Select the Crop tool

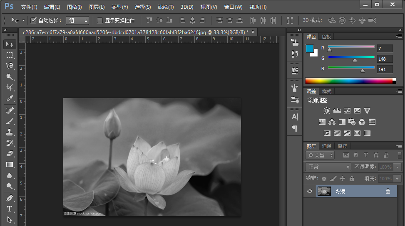click(9, 88)
